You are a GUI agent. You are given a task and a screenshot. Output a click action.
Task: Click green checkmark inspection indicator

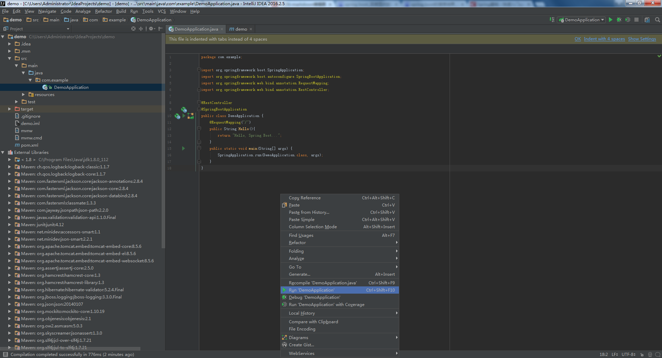[659, 56]
